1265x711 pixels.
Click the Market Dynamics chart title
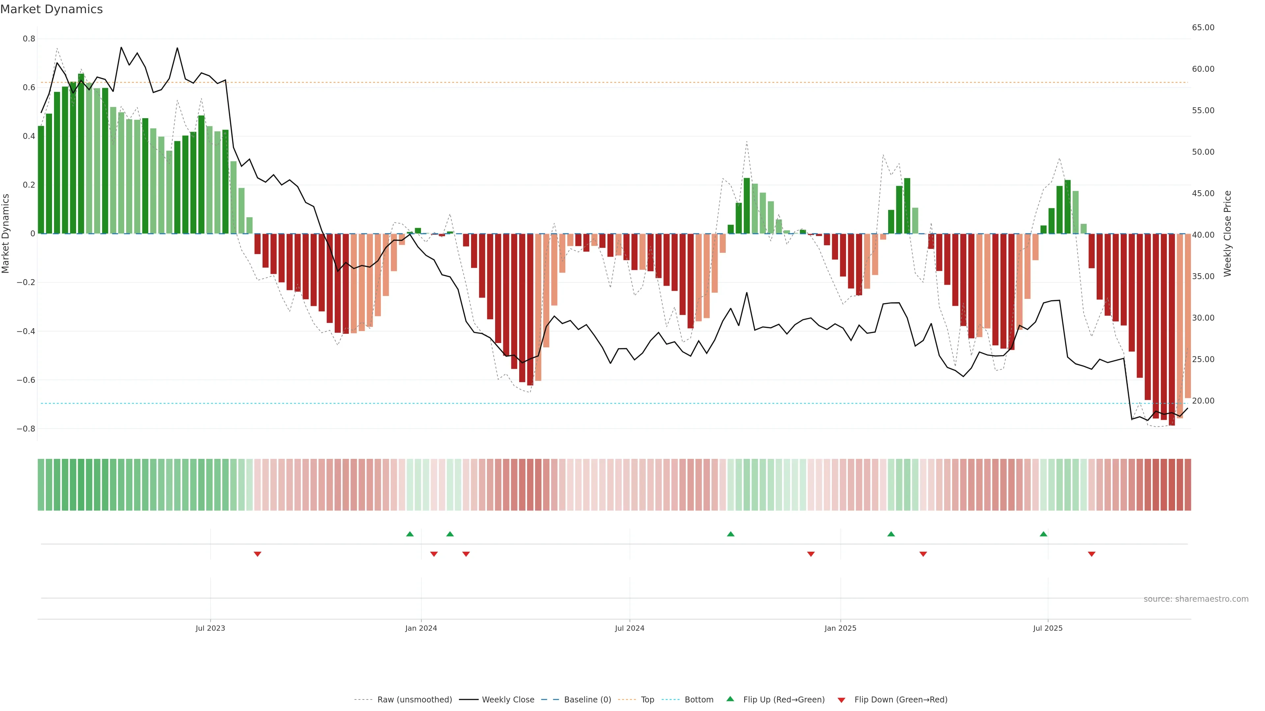tap(52, 9)
